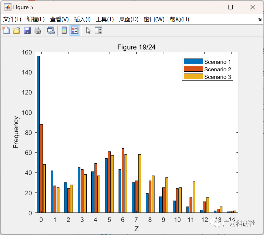Screen dimensions: 264x235
Task: Open the Property Inspector toolbar icon
Action: click(99, 30)
